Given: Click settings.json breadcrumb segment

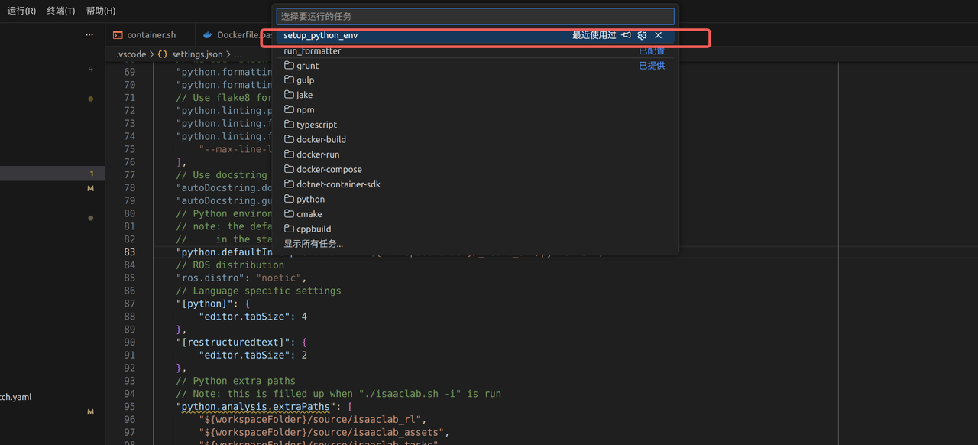Looking at the screenshot, I should point(197,55).
